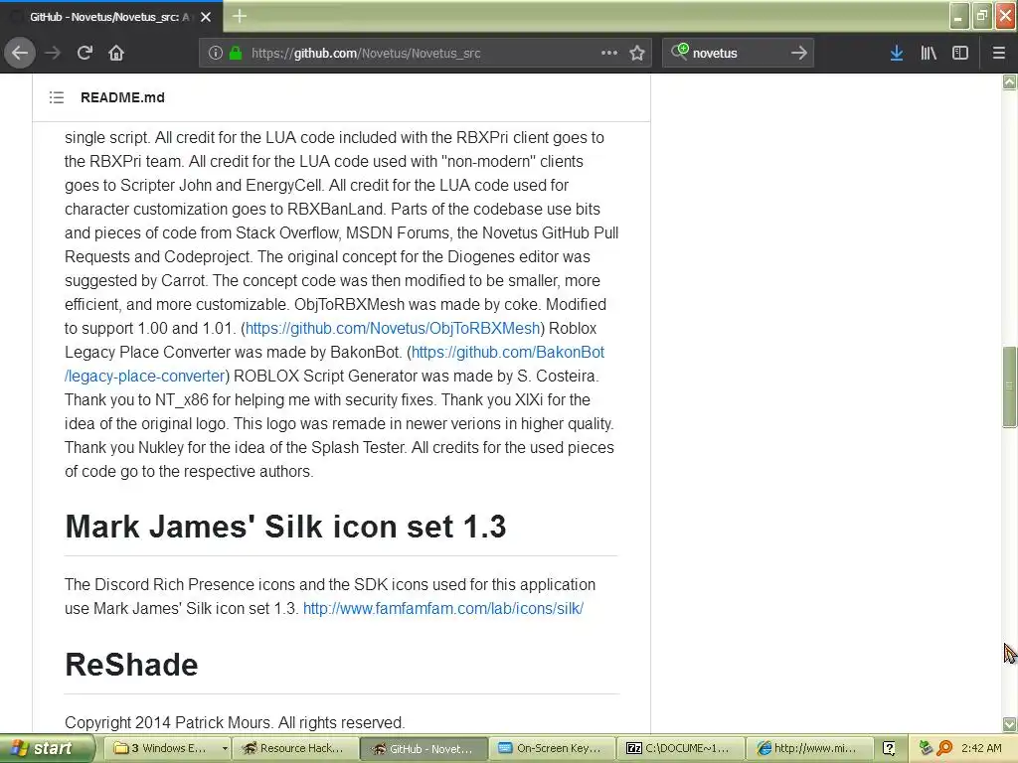Screen dimensions: 1018x763
Task: Click the safely remove hardware tray icon
Action: tap(926, 748)
